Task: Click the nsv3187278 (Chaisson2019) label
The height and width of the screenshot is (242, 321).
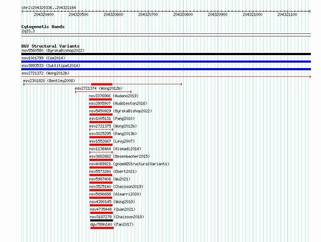Action: tap(117, 217)
